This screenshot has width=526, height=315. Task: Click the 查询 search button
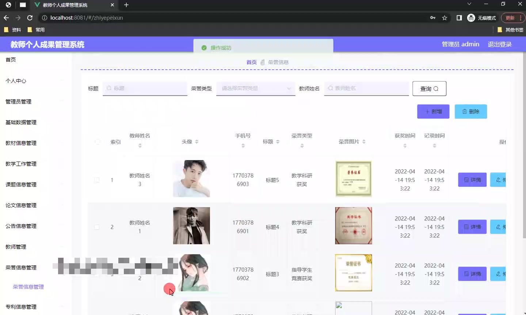point(429,89)
